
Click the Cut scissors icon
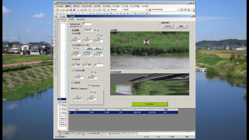coord(78,10)
